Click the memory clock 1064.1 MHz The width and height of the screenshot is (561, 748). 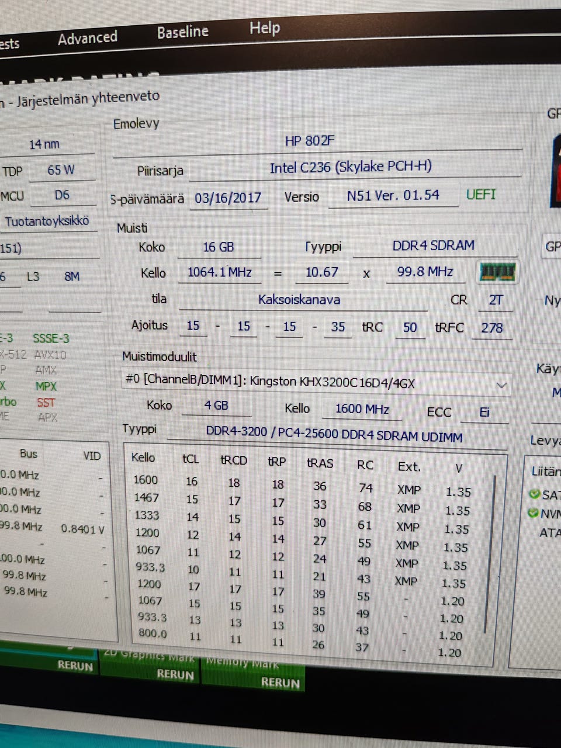point(219,272)
